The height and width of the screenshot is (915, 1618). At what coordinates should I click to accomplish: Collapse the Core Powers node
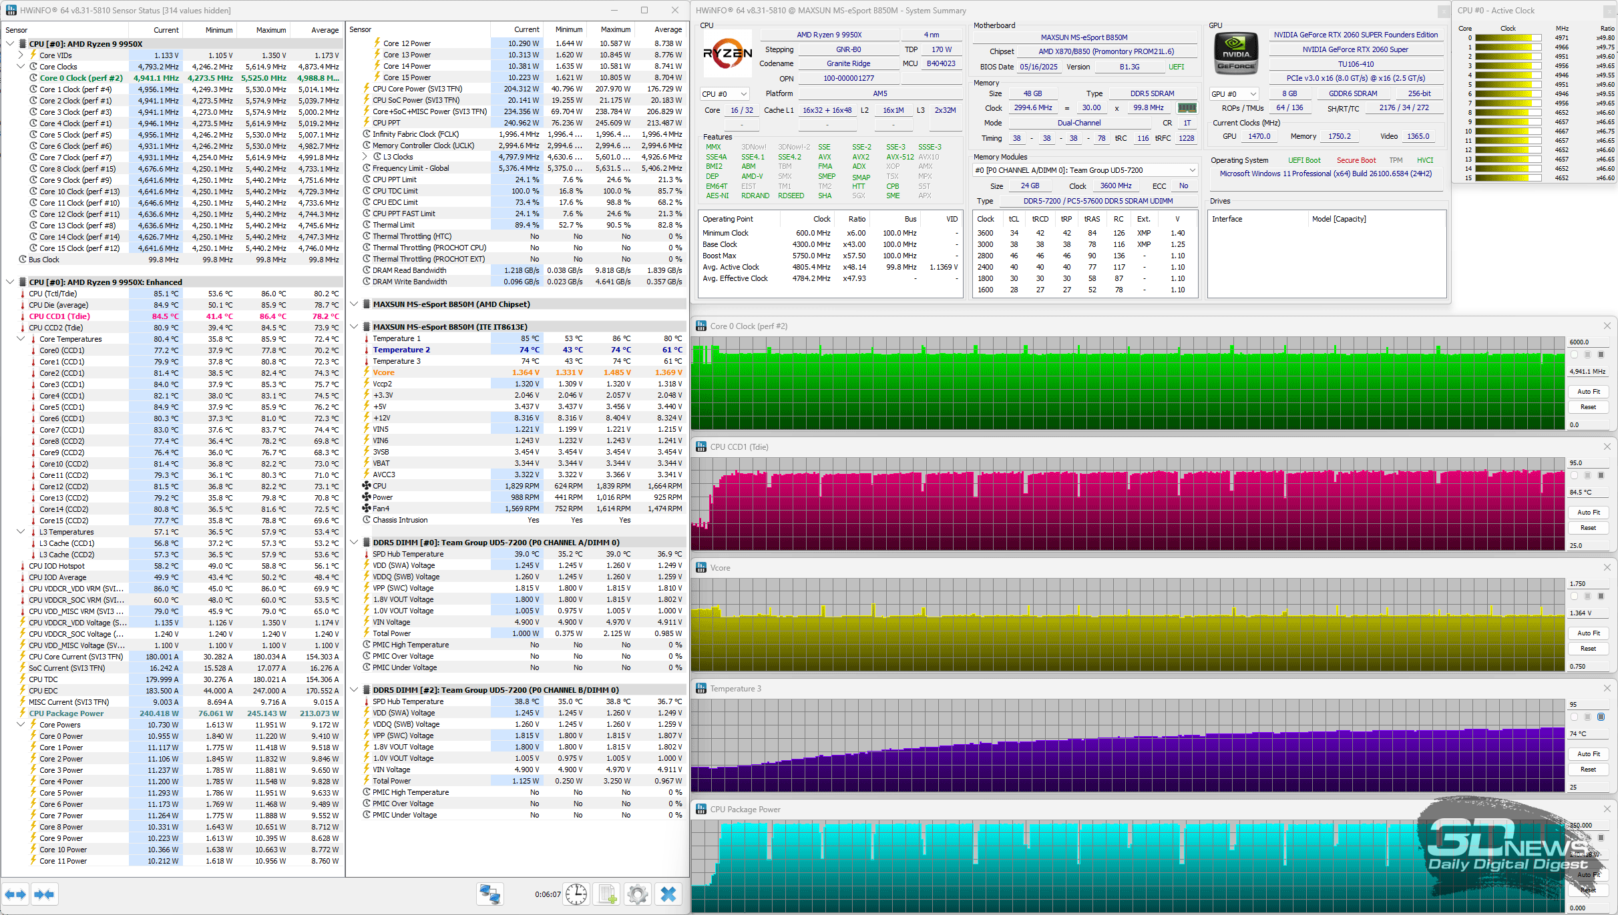pos(21,725)
